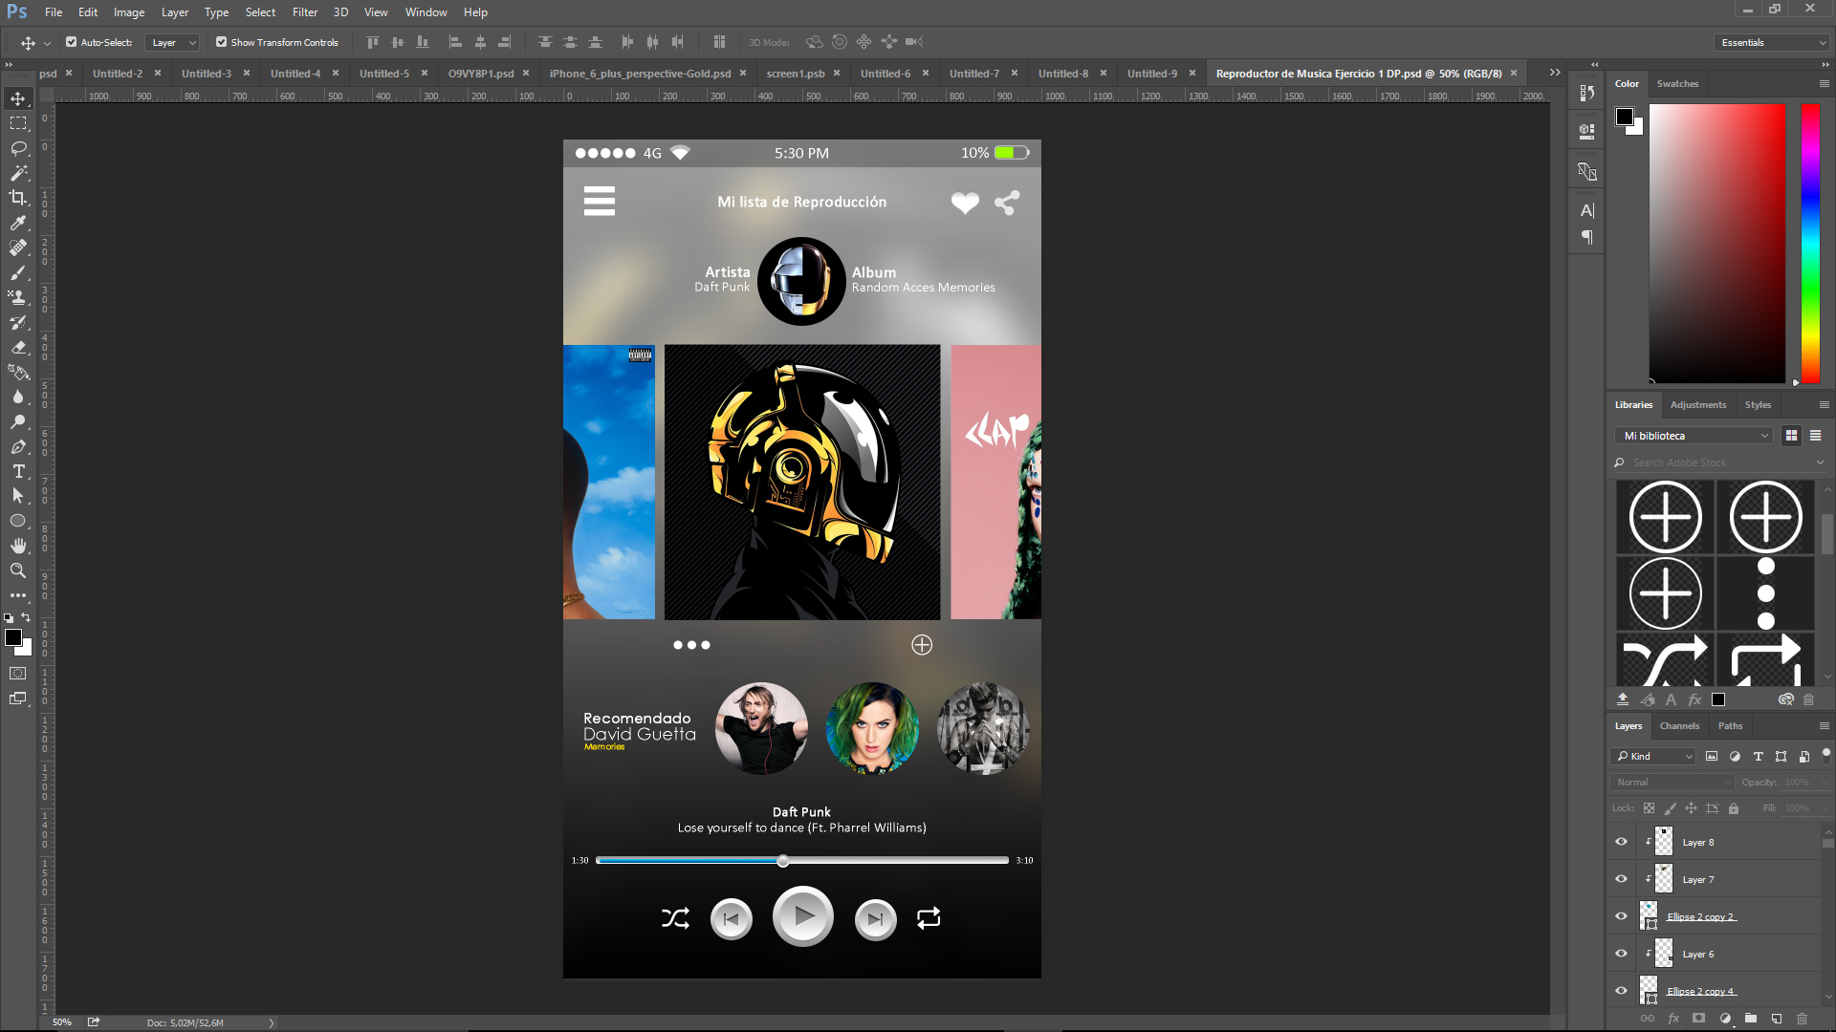The height and width of the screenshot is (1032, 1836).
Task: Select the Horizontal Type tool
Action: [x=18, y=471]
